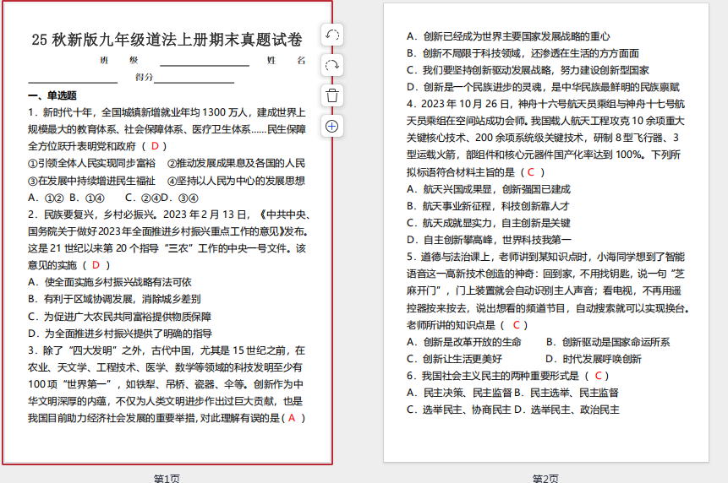Screen dimensions: 728x483
Task: Click the red answer A in question 3
Action: 292,417
